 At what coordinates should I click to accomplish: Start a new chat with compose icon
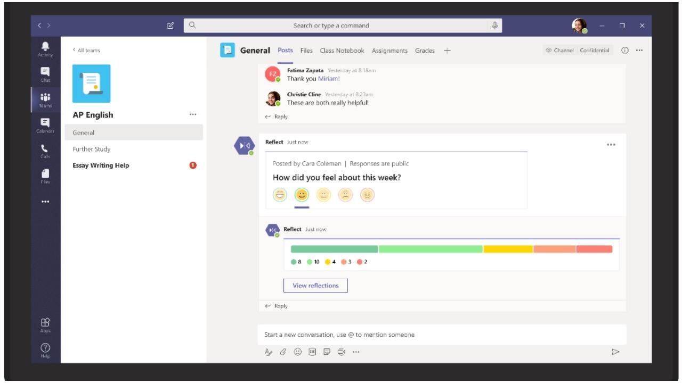point(170,26)
